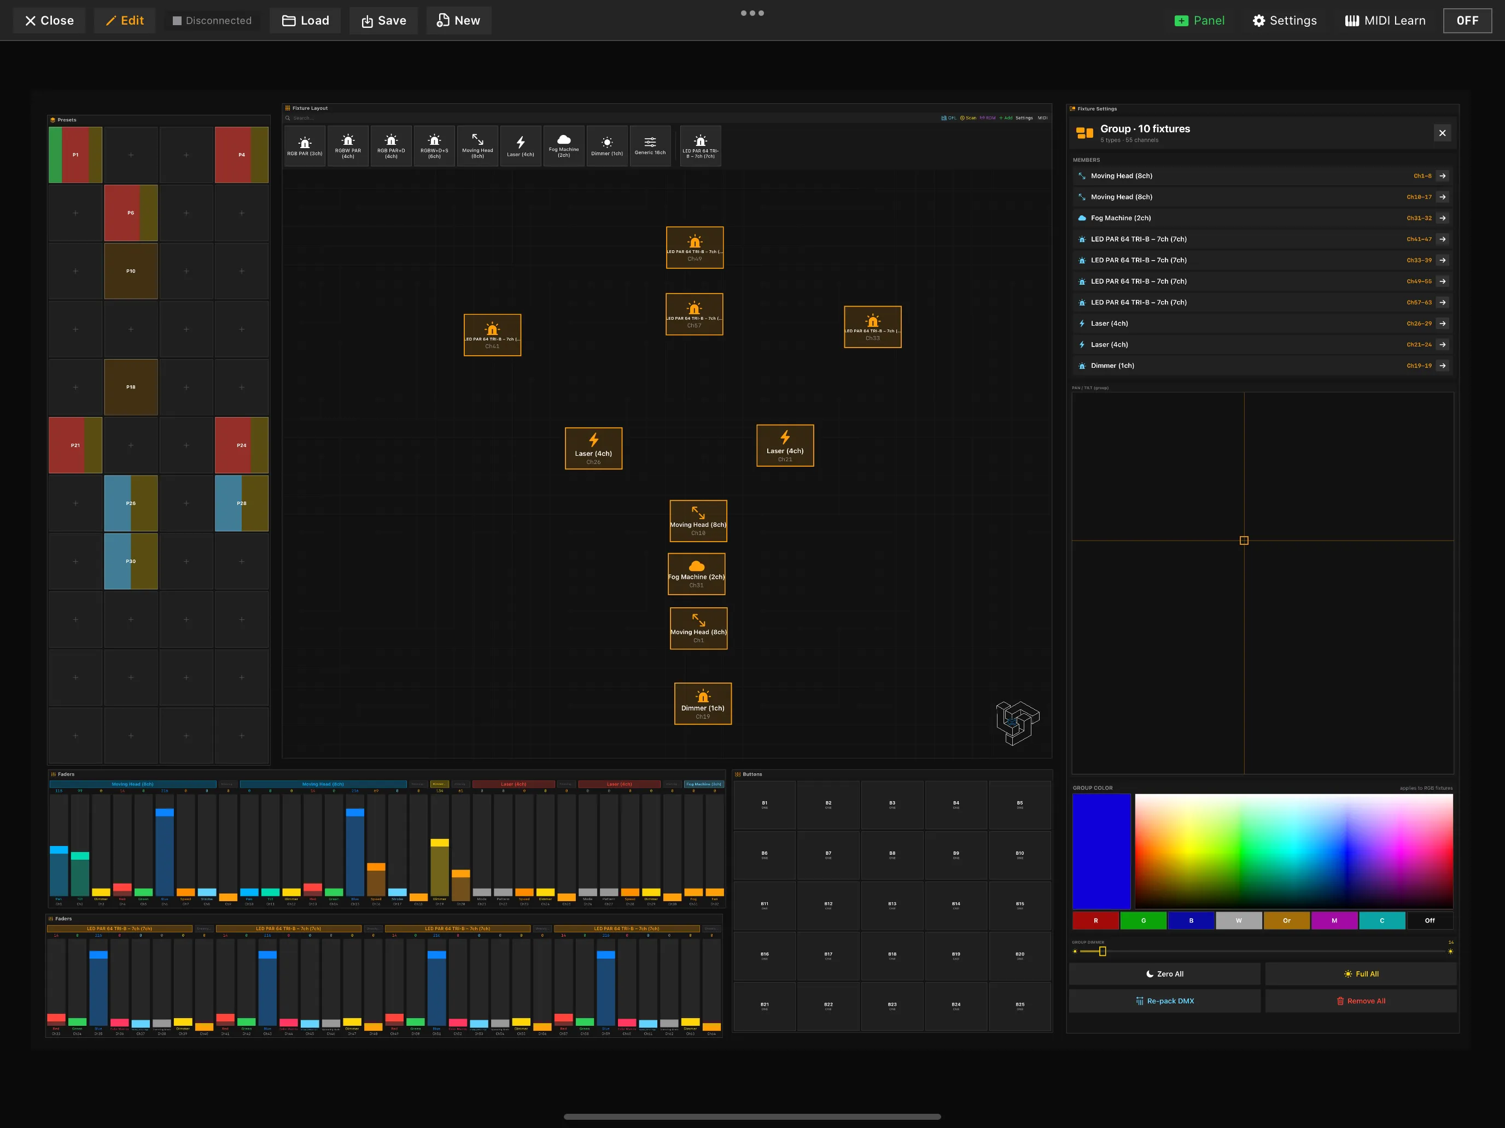Click Re-pack DMX button

pyautogui.click(x=1165, y=1001)
